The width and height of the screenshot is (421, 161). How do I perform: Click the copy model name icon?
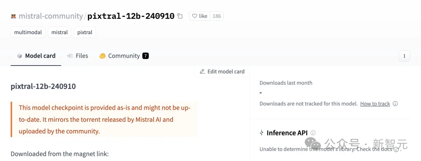pos(180,16)
